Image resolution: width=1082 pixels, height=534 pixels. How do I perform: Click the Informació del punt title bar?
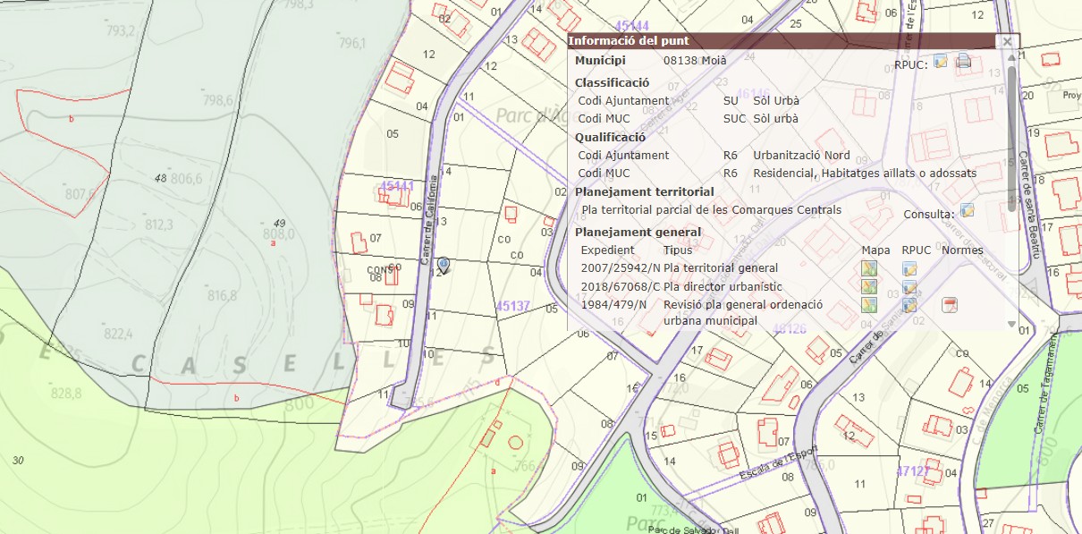point(760,41)
